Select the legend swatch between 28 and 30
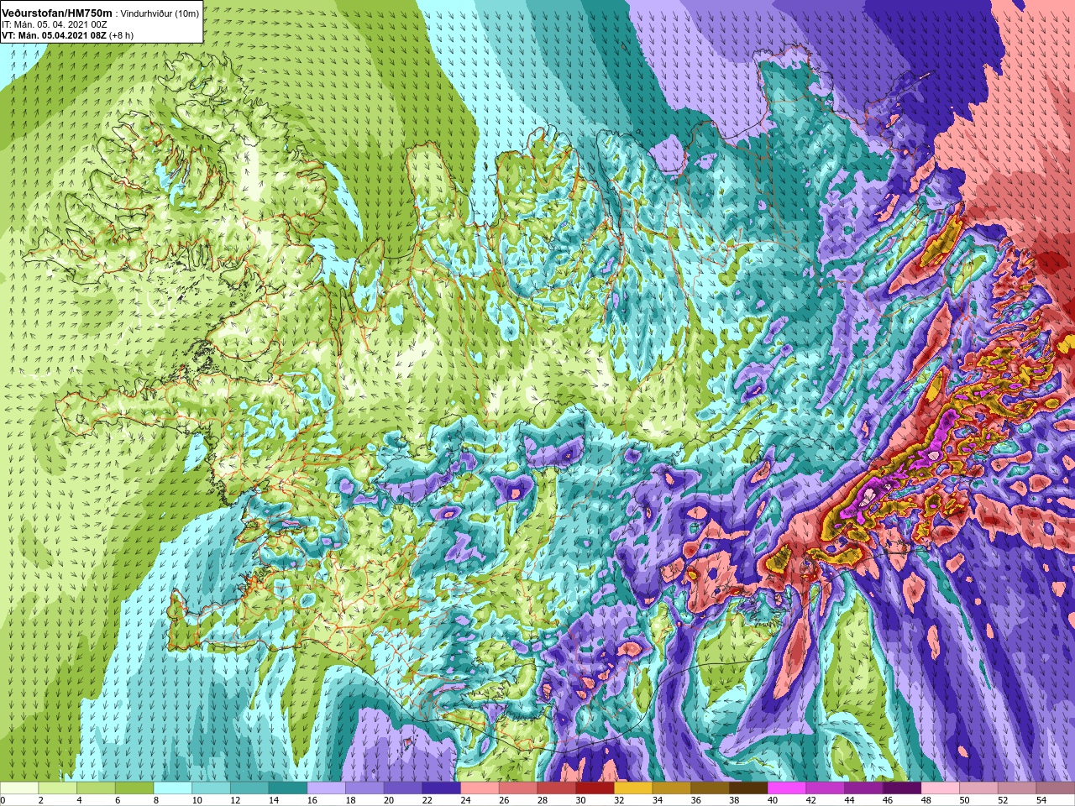1075x806 pixels. [557, 788]
